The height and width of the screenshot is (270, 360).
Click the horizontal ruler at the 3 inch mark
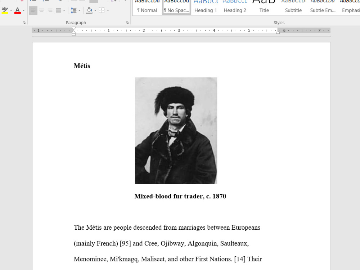coord(179,31)
